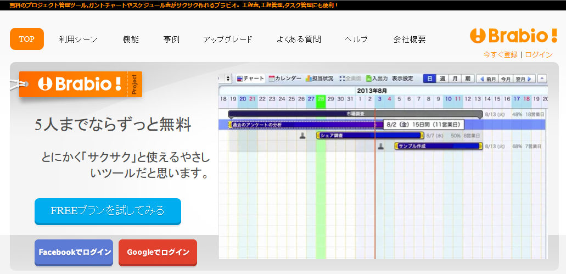Open the 事例 case studies page
This screenshot has height=274, width=566.
pos(171,40)
